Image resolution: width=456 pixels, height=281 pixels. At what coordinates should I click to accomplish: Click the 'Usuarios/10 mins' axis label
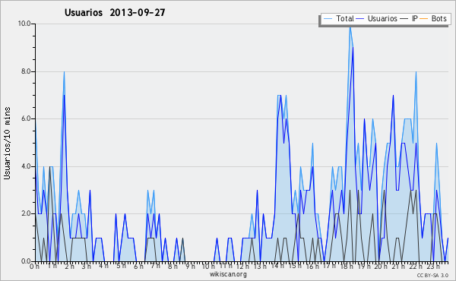point(7,143)
